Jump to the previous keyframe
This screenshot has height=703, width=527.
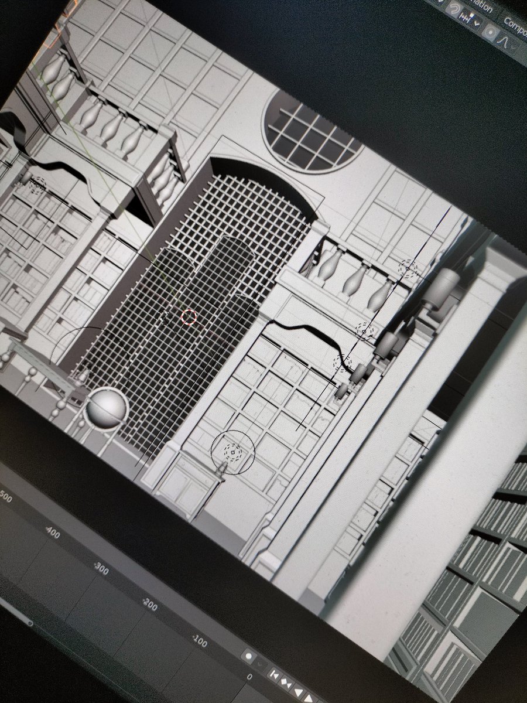point(286,683)
